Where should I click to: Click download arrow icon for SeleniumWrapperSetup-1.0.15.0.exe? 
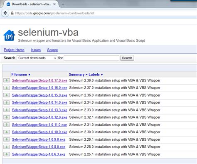[x=7, y=95]
